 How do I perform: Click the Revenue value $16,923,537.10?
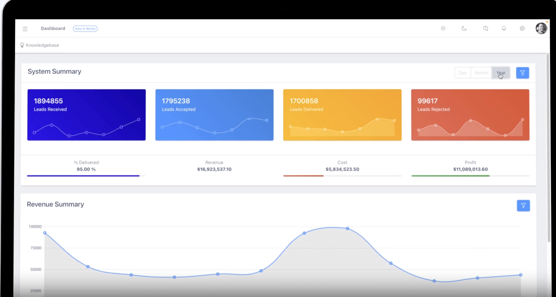click(x=214, y=169)
